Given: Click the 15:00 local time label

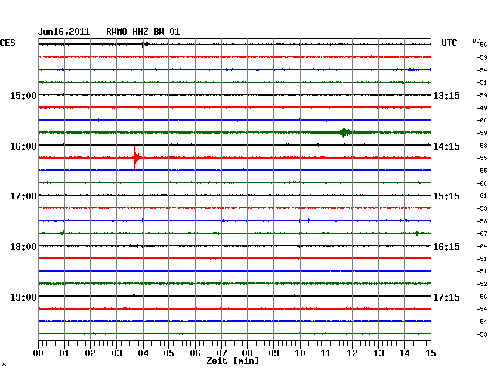Looking at the screenshot, I should click(23, 95).
